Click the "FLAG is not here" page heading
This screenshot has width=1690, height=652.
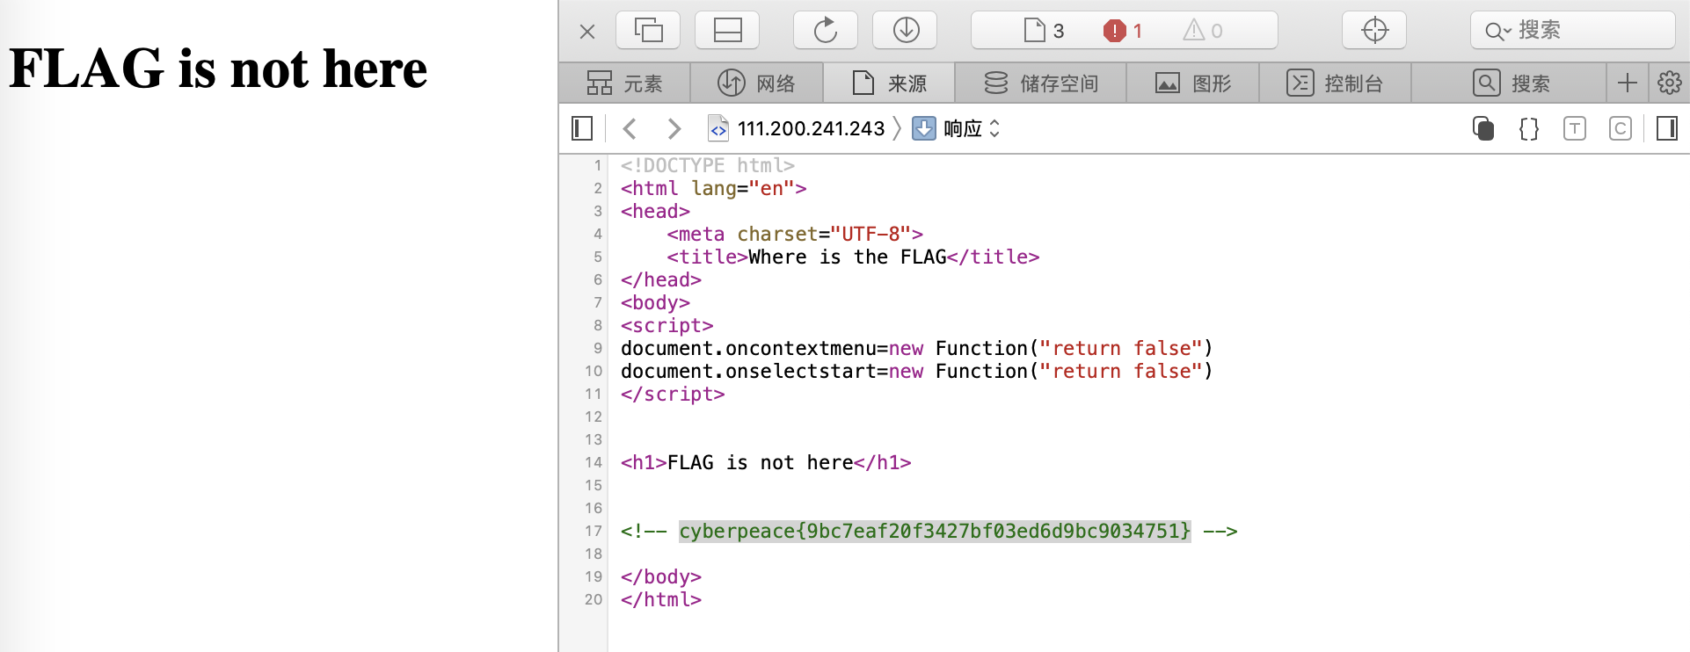point(218,69)
